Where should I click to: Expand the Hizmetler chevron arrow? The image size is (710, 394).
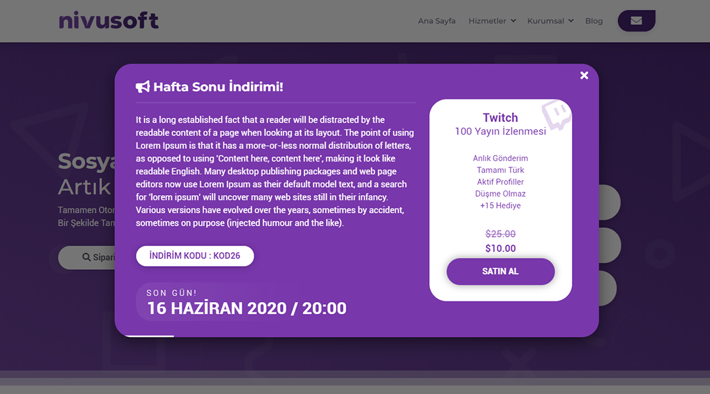point(513,21)
